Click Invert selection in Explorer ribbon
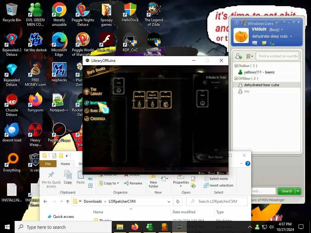The width and height of the screenshot is (311, 233). pyautogui.click(x=218, y=185)
